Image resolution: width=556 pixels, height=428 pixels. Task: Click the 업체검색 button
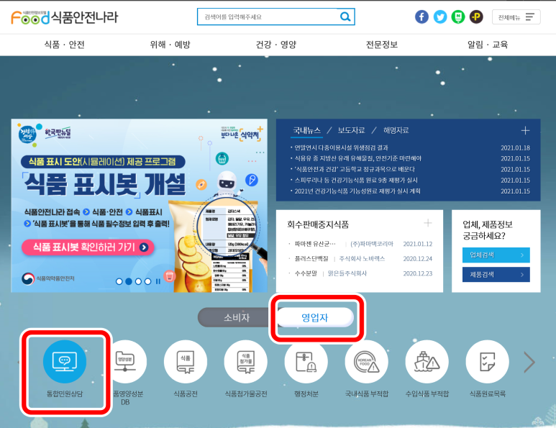click(496, 255)
